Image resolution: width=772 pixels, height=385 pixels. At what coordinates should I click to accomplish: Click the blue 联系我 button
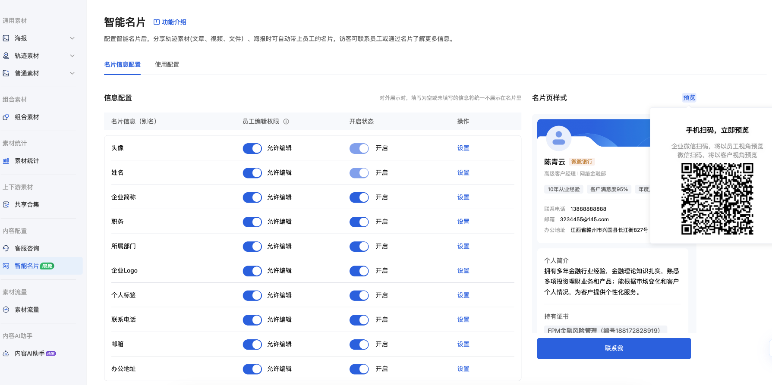point(614,348)
